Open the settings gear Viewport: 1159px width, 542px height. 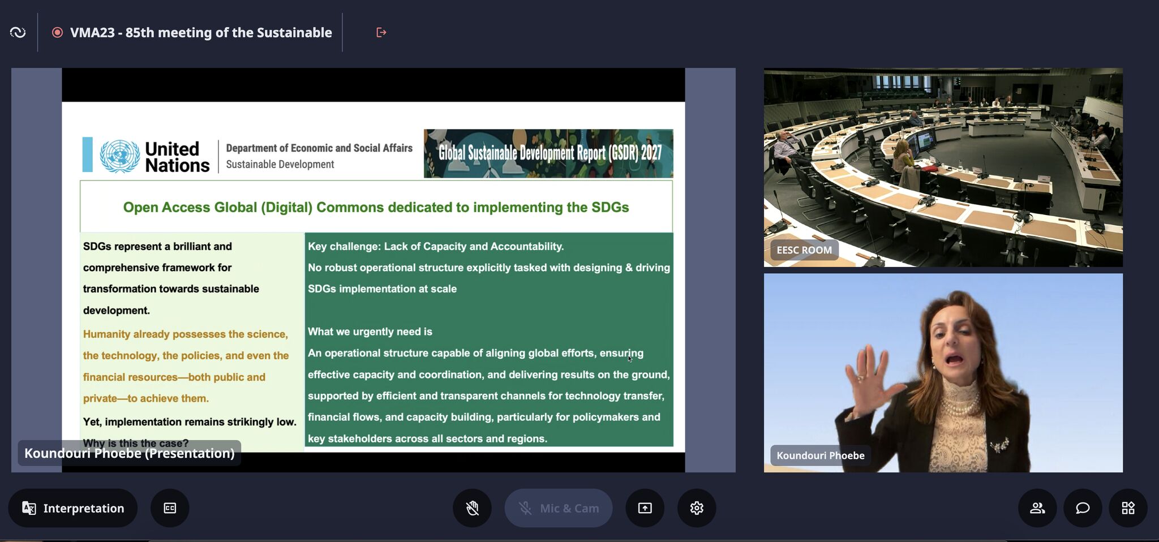click(x=697, y=508)
